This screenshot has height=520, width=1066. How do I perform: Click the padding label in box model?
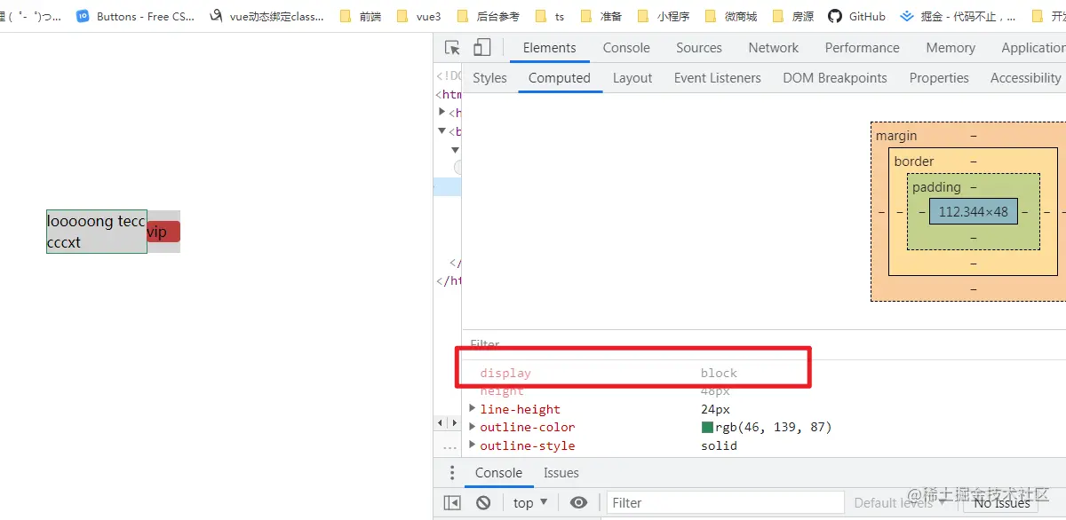pyautogui.click(x=936, y=187)
